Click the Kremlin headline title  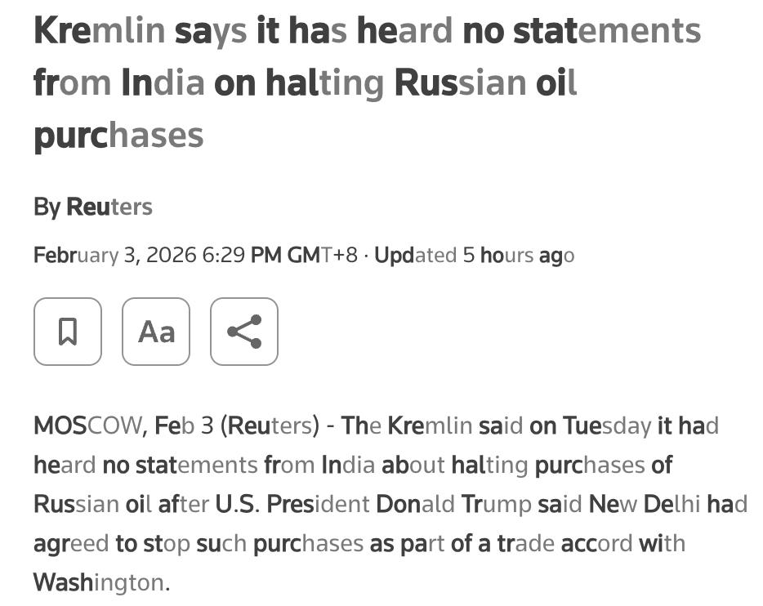click(x=368, y=82)
